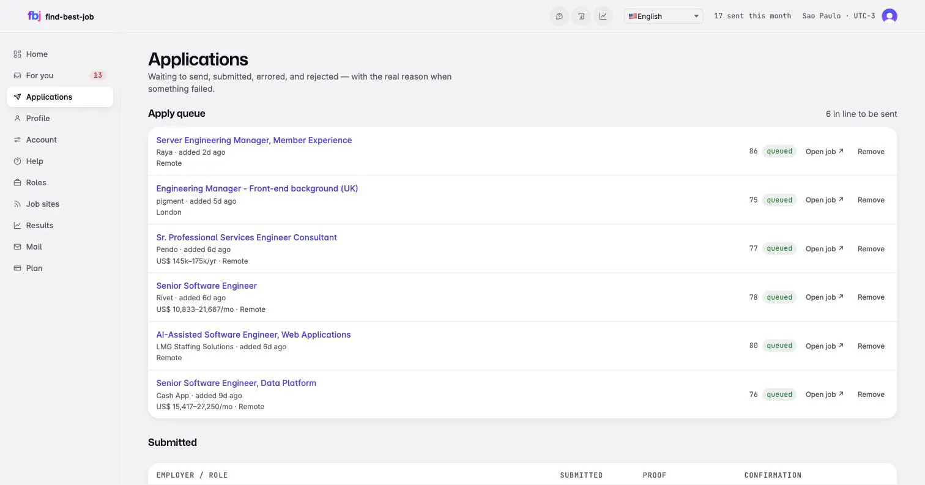The width and height of the screenshot is (925, 485).
Task: Open job for Pendo Professional Services Consultant
Action: pyautogui.click(x=824, y=249)
